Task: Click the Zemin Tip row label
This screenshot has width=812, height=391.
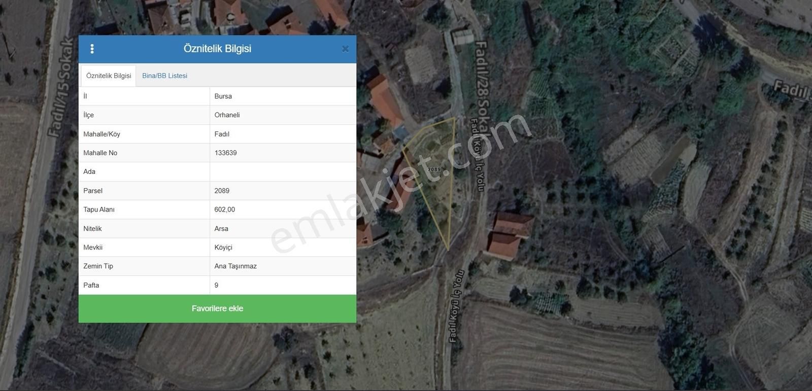Action: [x=98, y=266]
